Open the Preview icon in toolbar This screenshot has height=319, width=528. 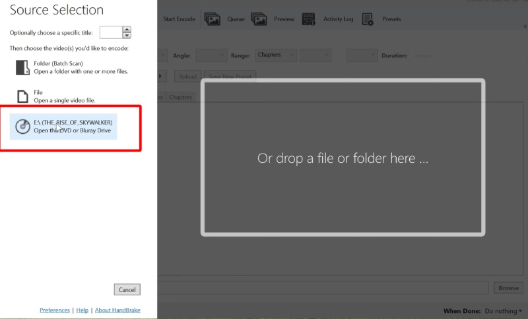tap(259, 19)
